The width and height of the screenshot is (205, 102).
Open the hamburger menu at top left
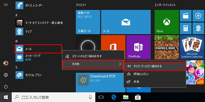click(6, 5)
